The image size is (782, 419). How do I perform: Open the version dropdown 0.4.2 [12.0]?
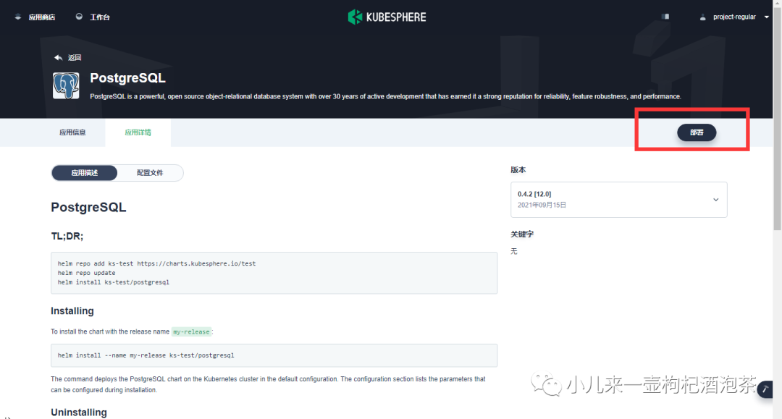619,199
